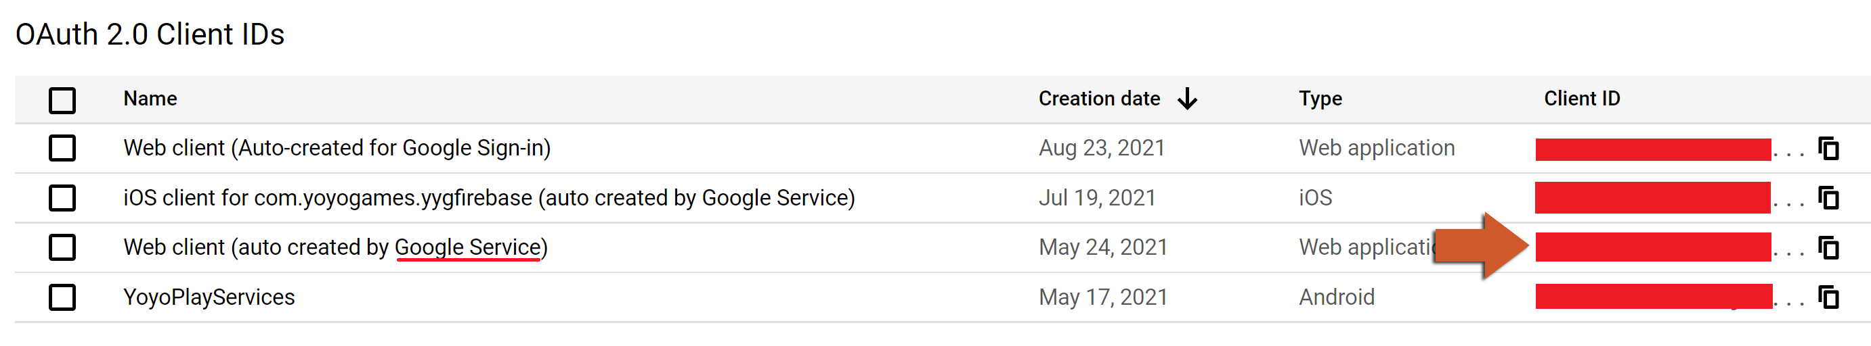Click the Aug 23, 2021 creation date cell
1871x346 pixels.
point(1101,148)
